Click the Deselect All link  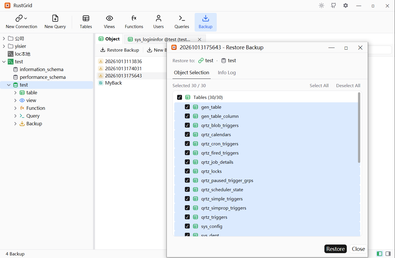pos(348,85)
